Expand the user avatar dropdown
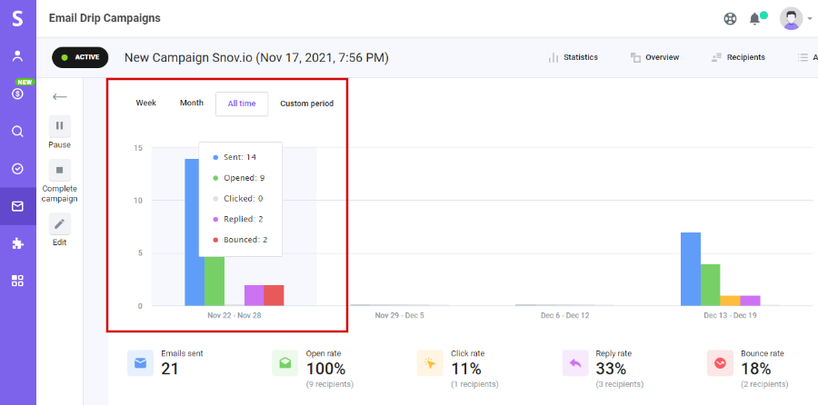Screen dimensions: 818x405 tap(796, 18)
